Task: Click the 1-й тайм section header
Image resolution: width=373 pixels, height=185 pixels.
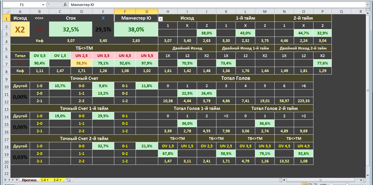Action: tap(245, 18)
